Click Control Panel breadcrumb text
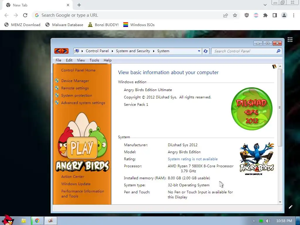The width and height of the screenshot is (300, 225). pyautogui.click(x=97, y=51)
